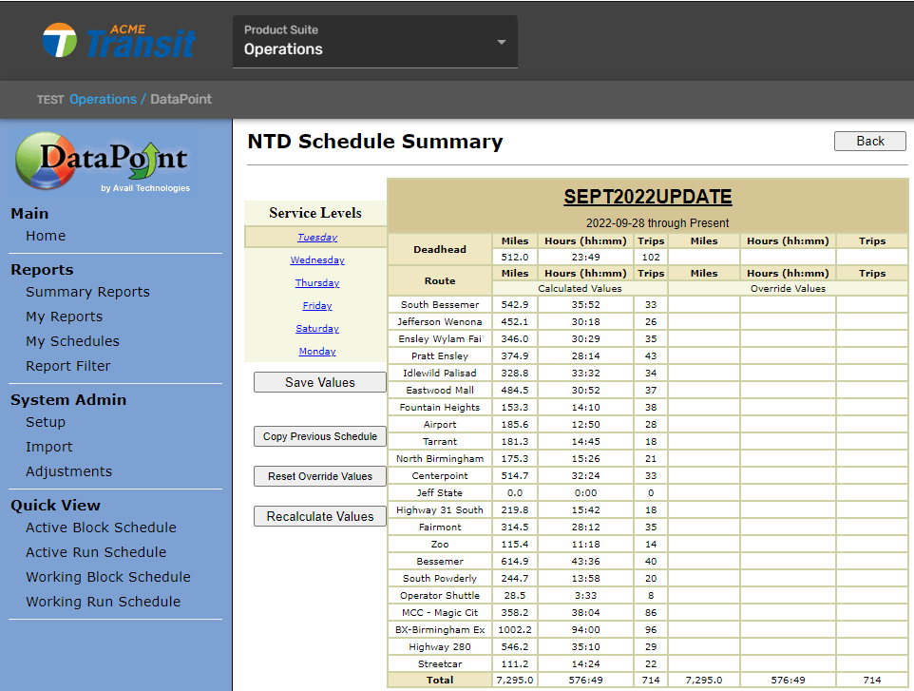Click South Powderly hours value 13:58
This screenshot has width=914, height=691.
coord(586,579)
